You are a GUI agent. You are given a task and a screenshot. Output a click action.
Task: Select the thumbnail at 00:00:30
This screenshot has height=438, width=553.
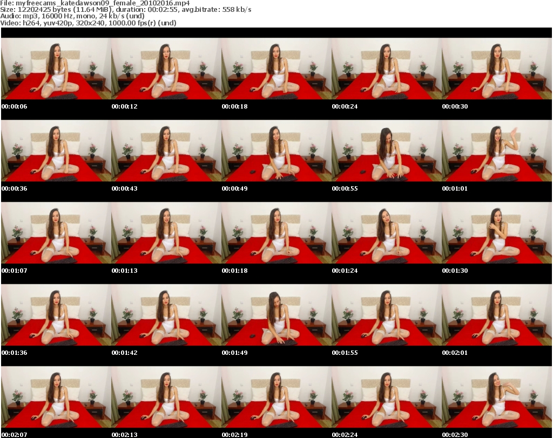[x=497, y=69]
